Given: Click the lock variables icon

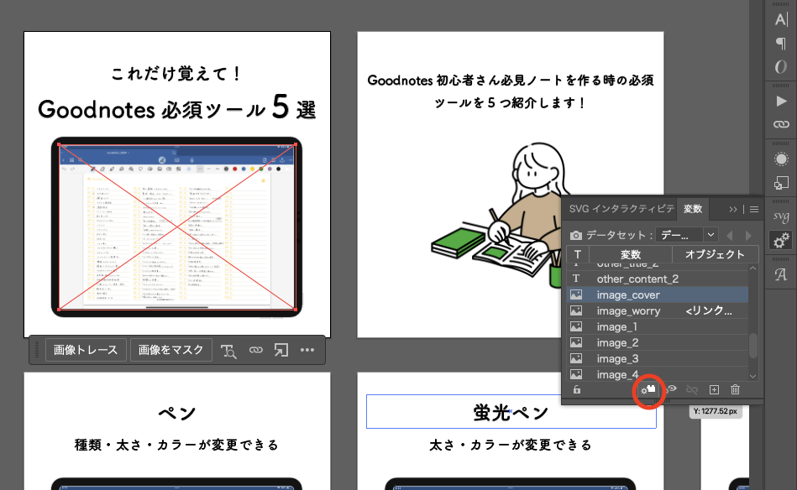Looking at the screenshot, I should pyautogui.click(x=577, y=390).
